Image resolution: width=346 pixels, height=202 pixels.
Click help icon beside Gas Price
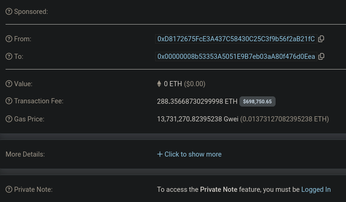pyautogui.click(x=9, y=119)
